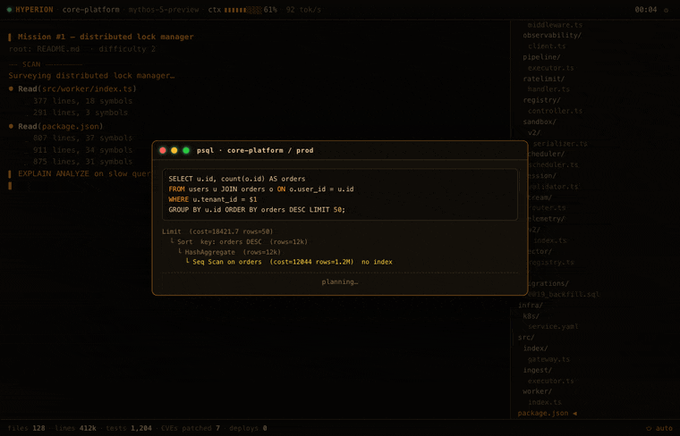Open middleware.ts in the file tree

555,25
